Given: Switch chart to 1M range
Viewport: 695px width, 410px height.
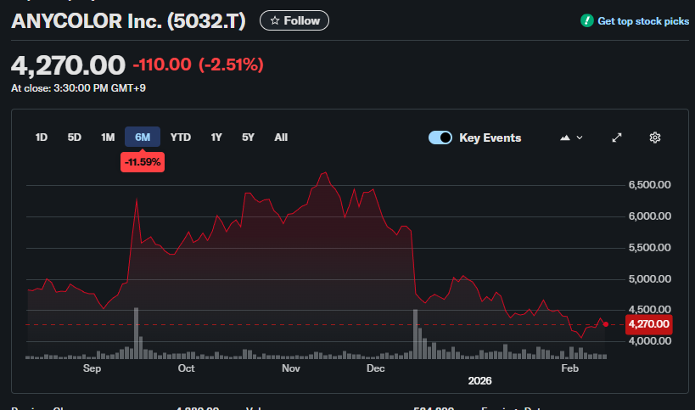Looking at the screenshot, I should click(108, 138).
